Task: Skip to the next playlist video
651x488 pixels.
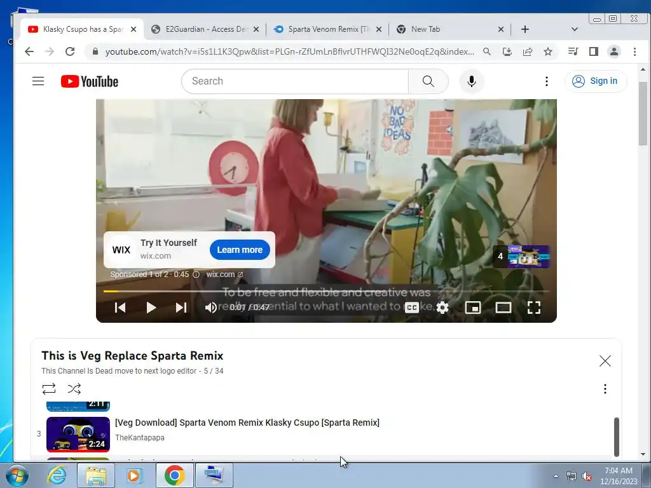Action: pyautogui.click(x=181, y=308)
